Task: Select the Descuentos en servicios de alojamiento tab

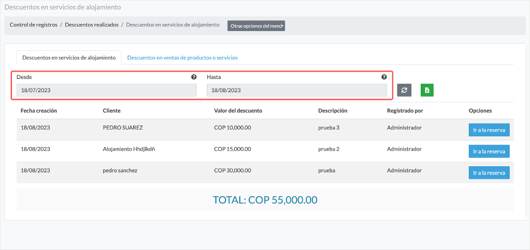Action: coord(69,57)
